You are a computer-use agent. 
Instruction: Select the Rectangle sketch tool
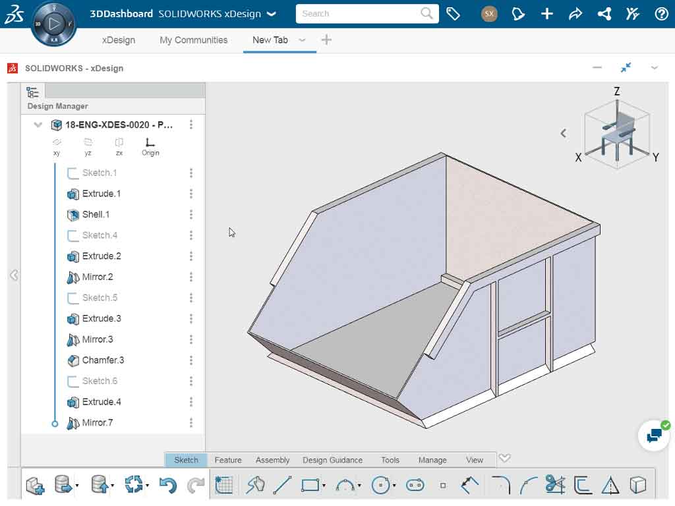(x=310, y=486)
